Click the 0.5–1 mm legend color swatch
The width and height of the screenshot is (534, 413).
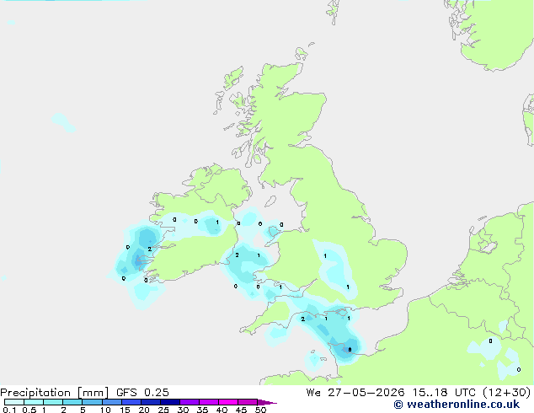[34, 402]
